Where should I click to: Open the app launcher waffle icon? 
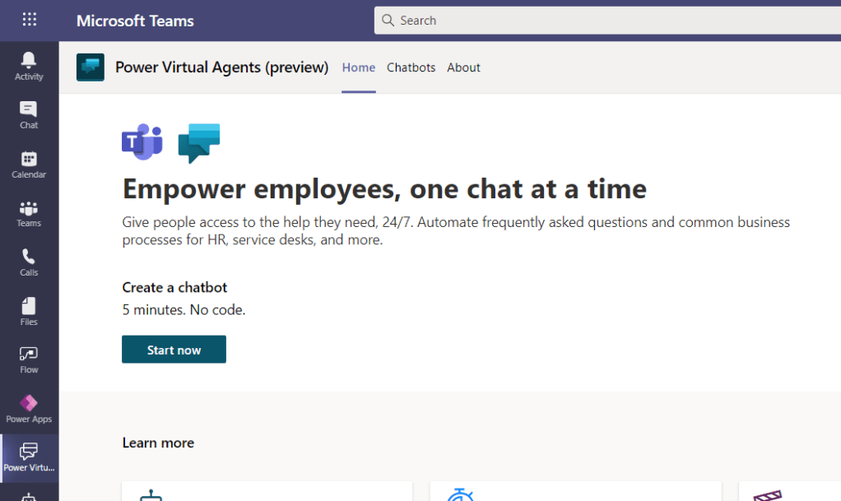[29, 20]
